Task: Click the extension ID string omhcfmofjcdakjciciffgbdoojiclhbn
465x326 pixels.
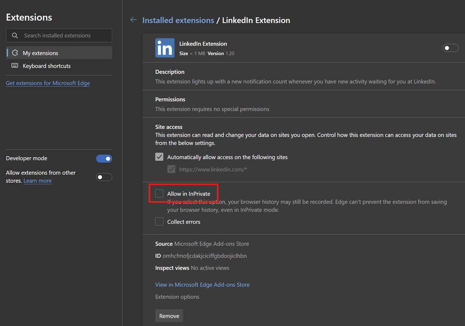Action: click(x=205, y=256)
